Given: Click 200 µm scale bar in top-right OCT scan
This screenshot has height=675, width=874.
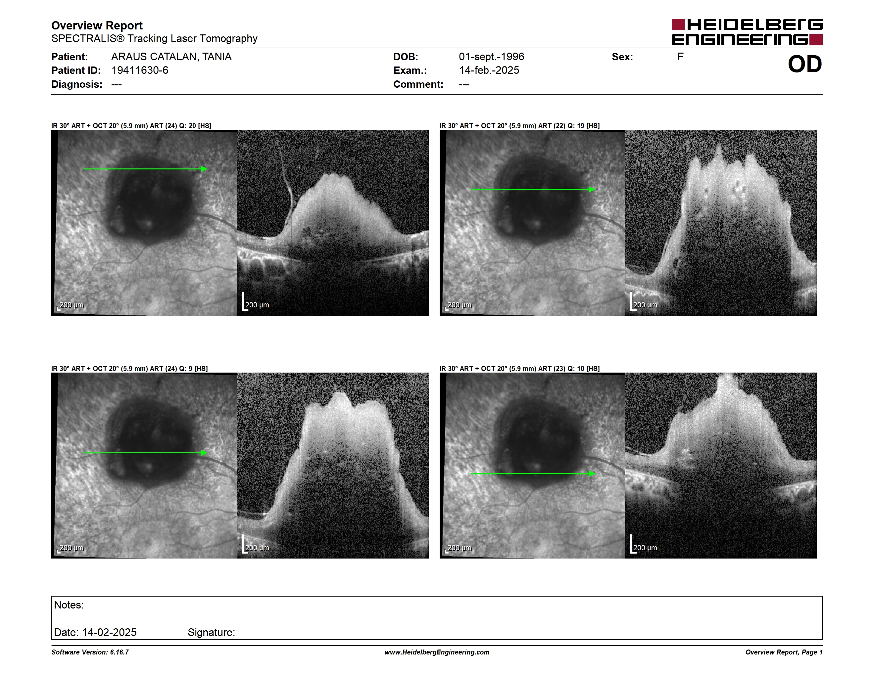Looking at the screenshot, I should tap(644, 301).
